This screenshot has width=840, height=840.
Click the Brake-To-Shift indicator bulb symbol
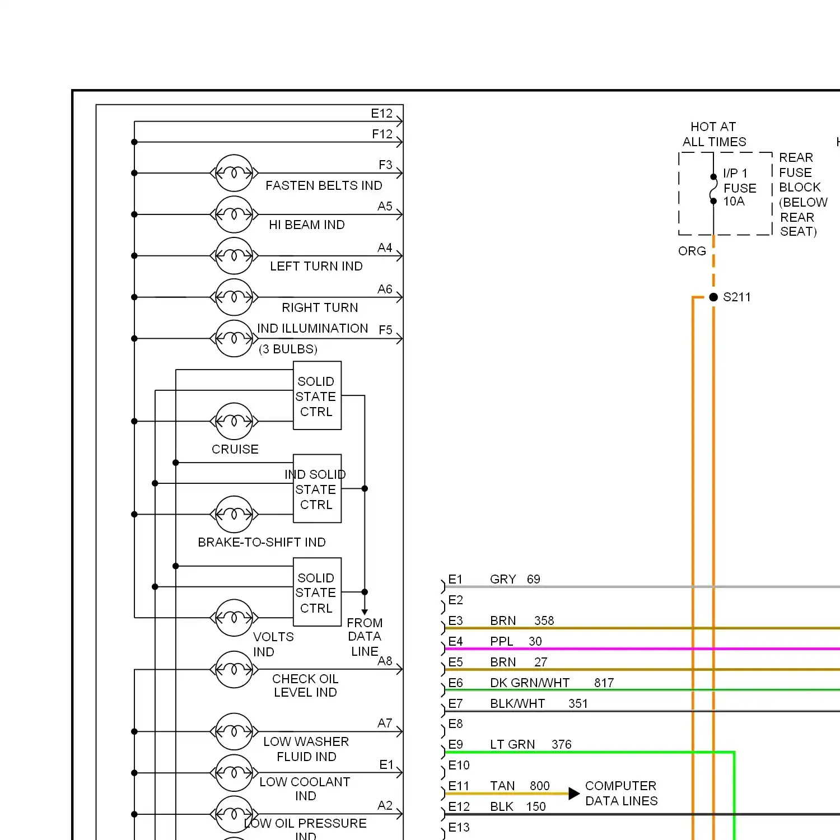(x=234, y=514)
